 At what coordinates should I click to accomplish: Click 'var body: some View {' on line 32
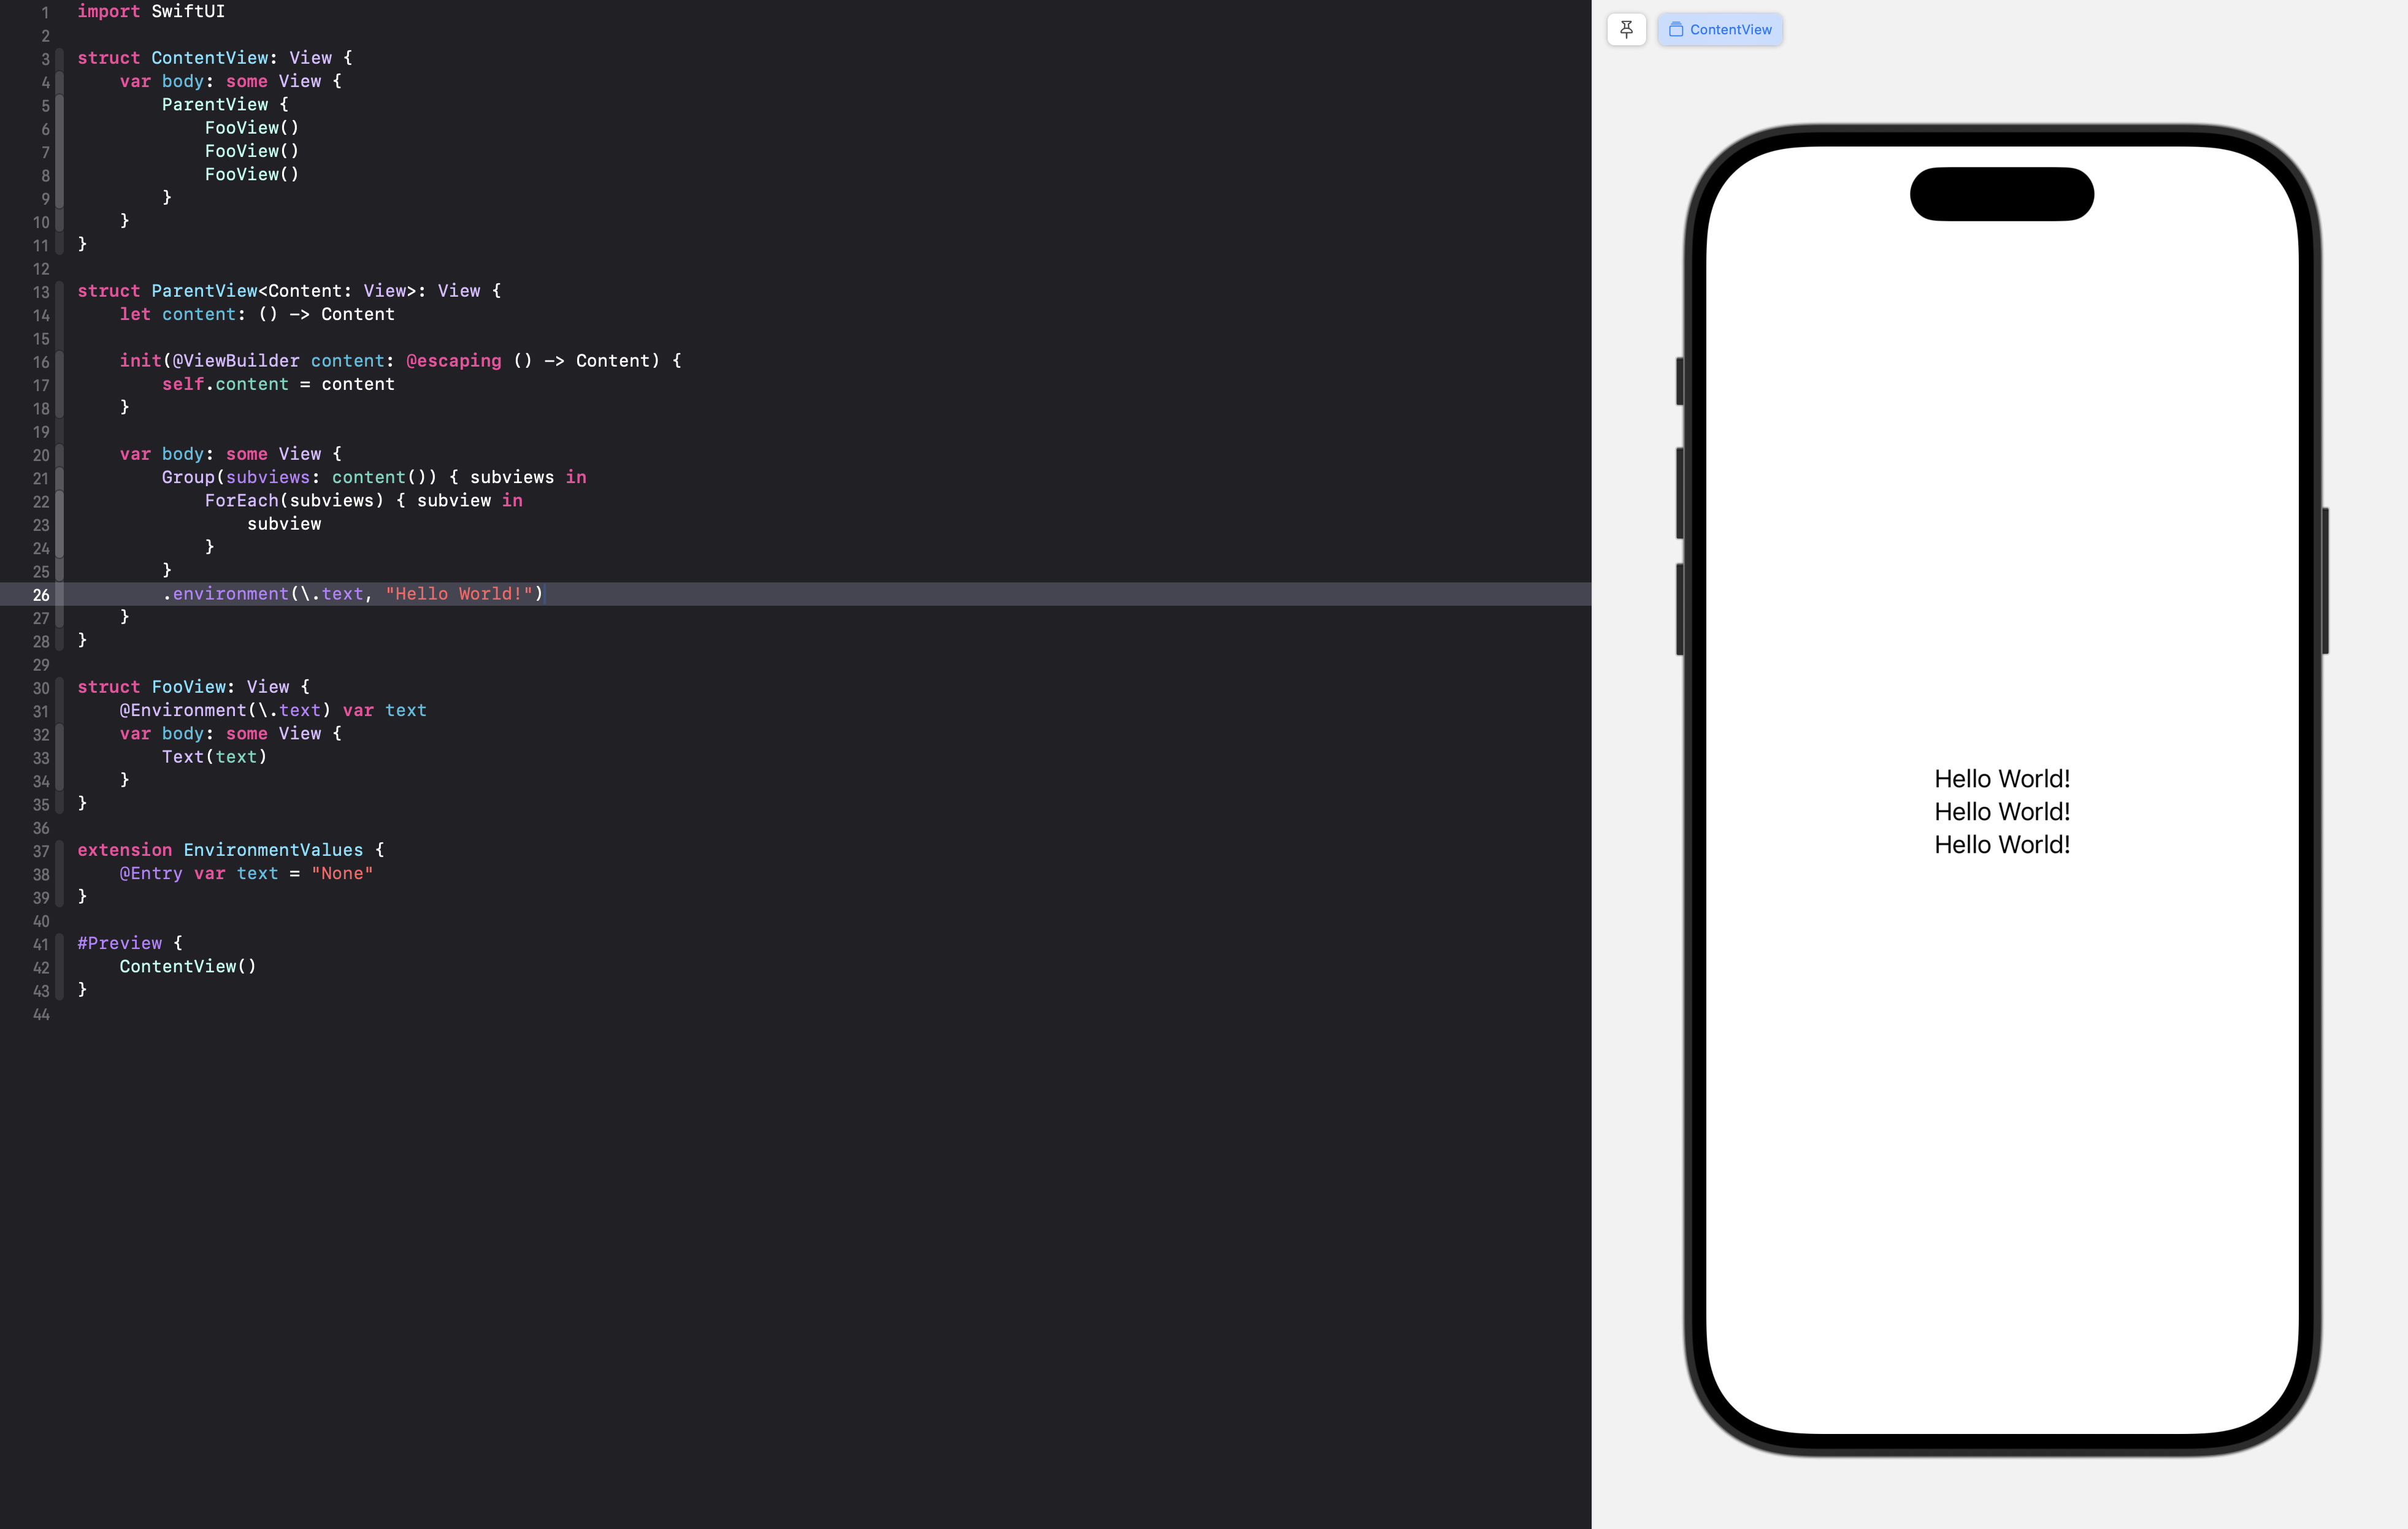231,733
